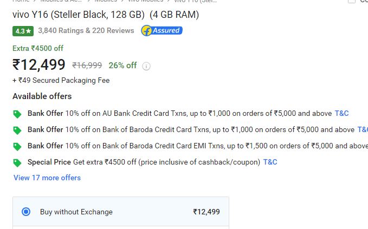
Task: Go to Home in the breadcrumb
Action: pyautogui.click(x=21, y=1)
